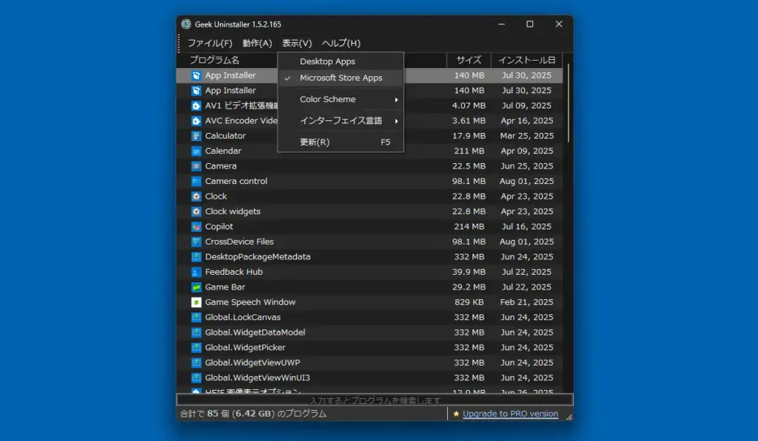Select the CrossDevice Files entry name
This screenshot has height=441, width=758.
click(239, 242)
